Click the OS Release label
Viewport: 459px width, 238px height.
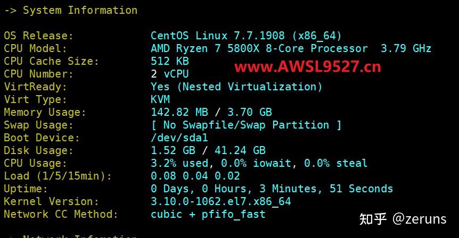(38, 36)
